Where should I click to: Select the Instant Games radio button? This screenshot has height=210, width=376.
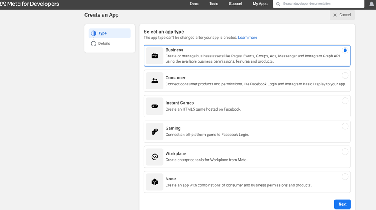345,101
